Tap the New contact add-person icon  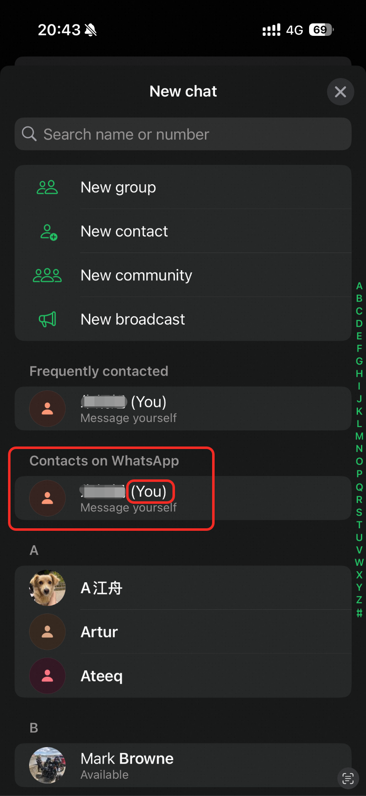click(x=48, y=232)
